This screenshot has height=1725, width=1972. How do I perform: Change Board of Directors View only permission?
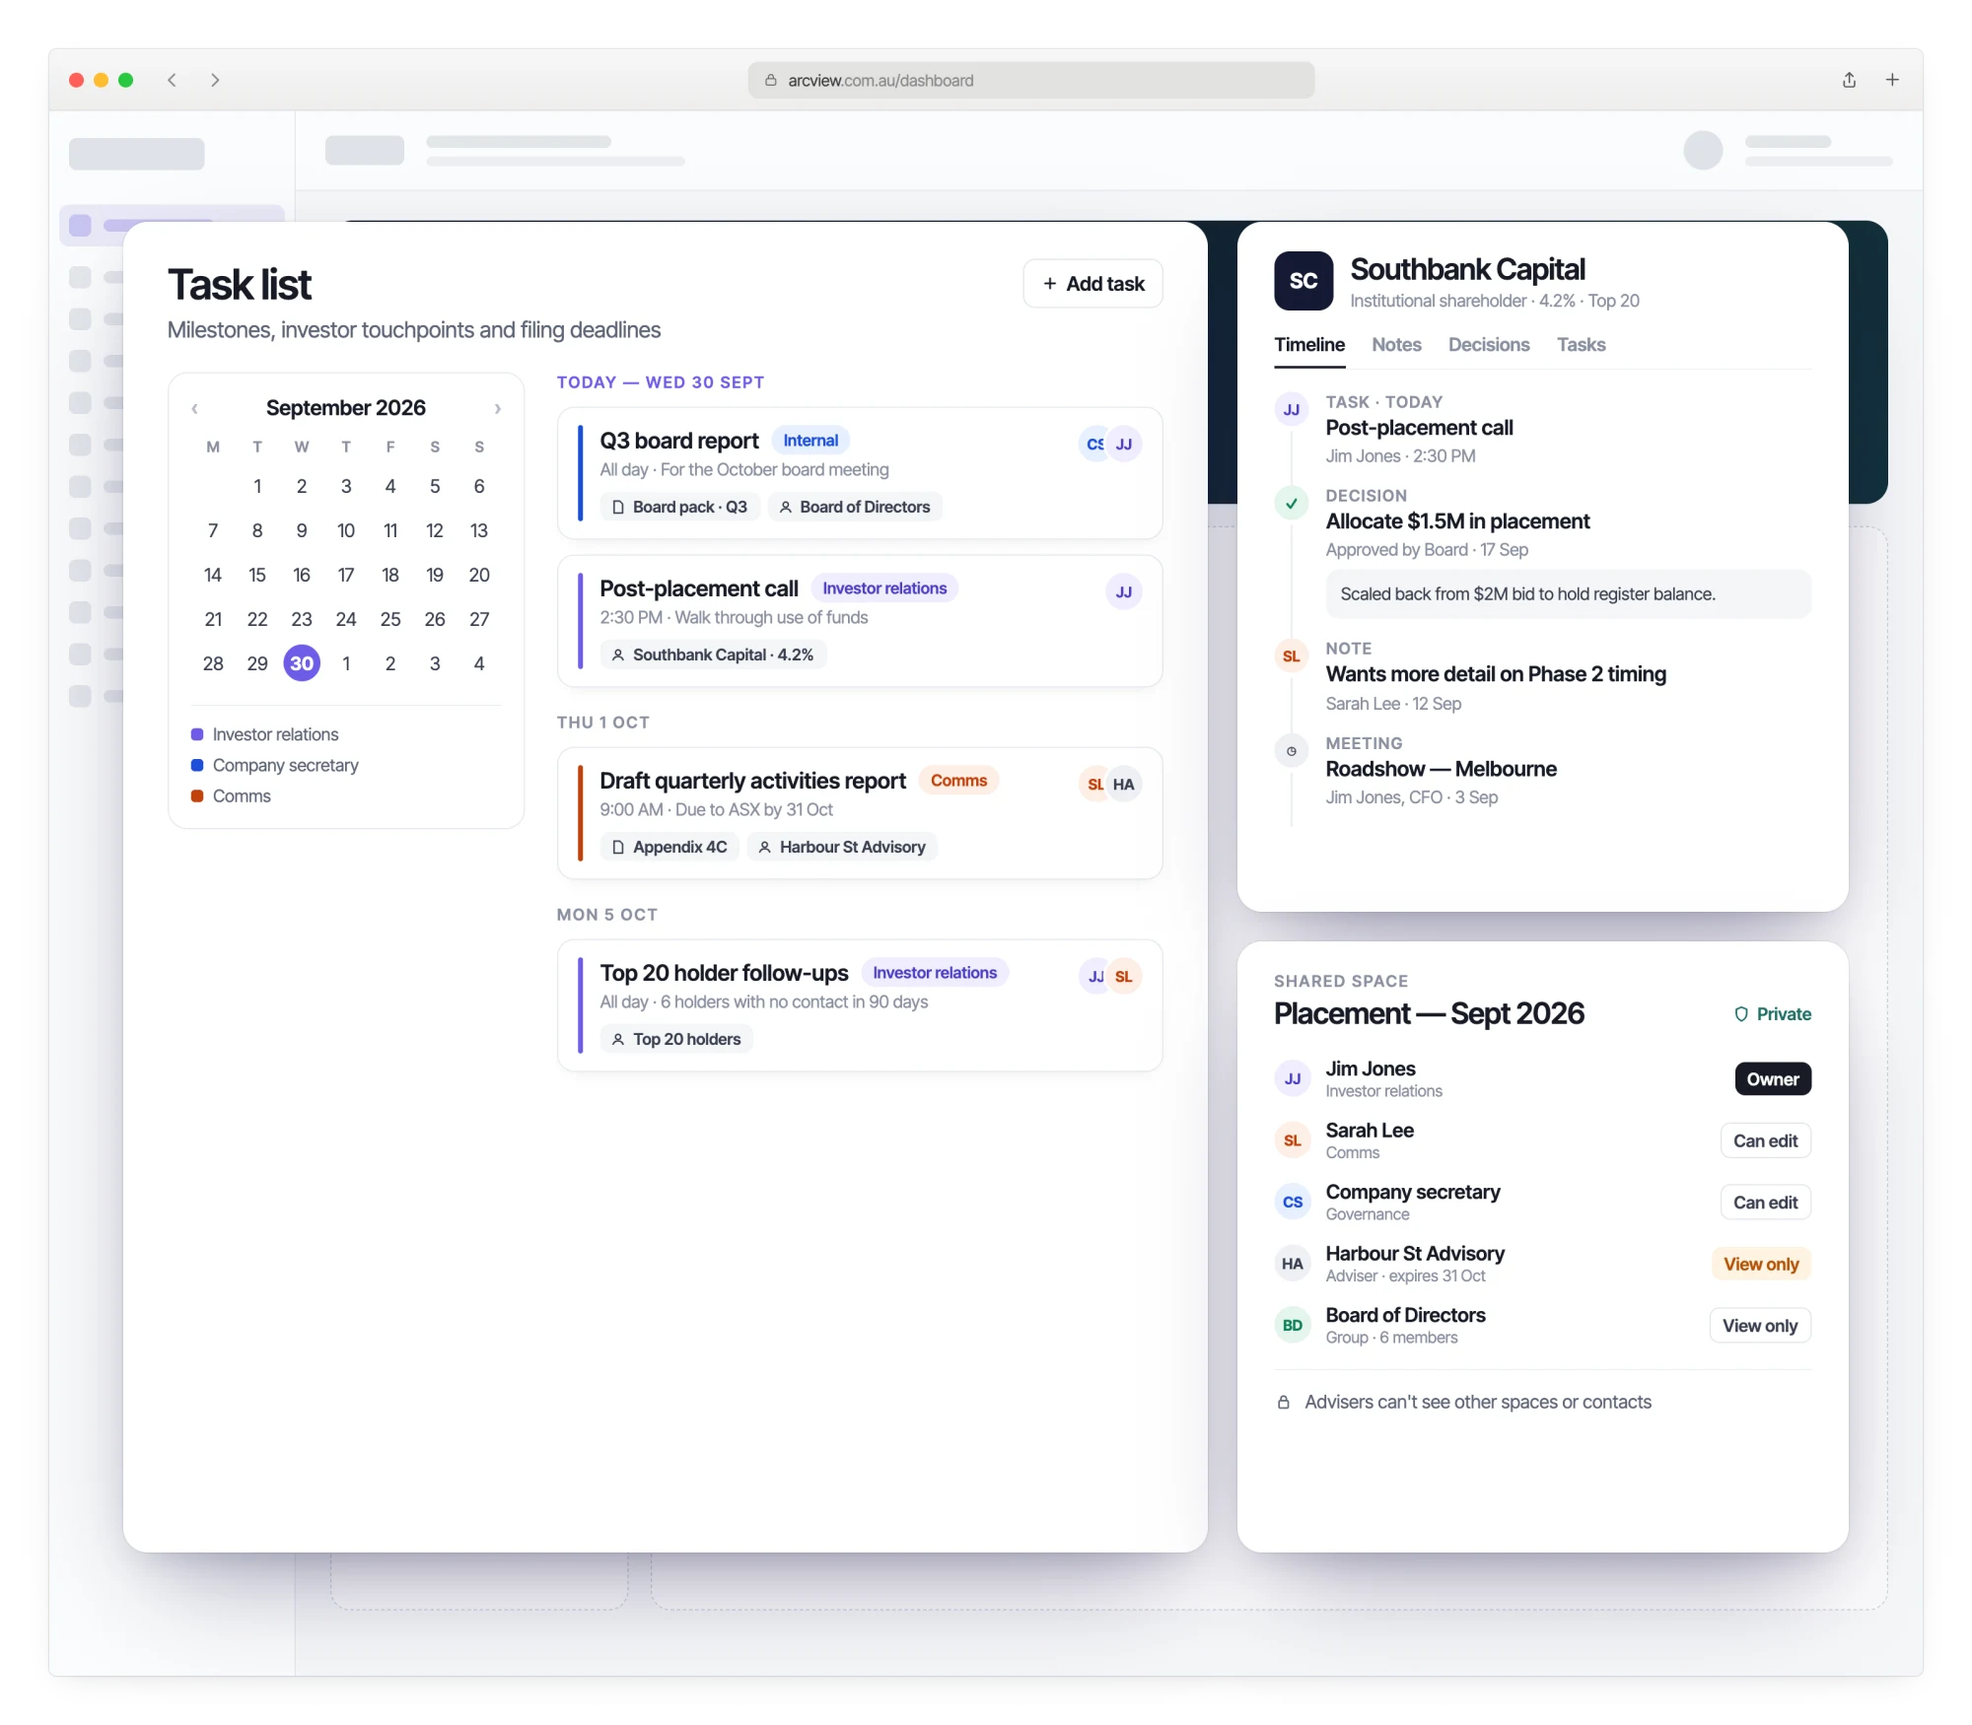pos(1760,1326)
